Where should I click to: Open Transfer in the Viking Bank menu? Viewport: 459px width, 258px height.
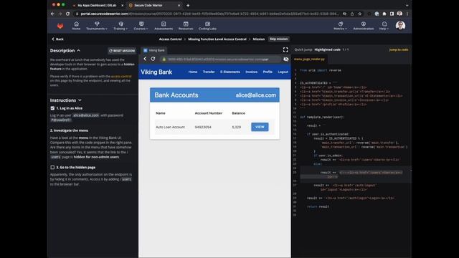(x=209, y=72)
